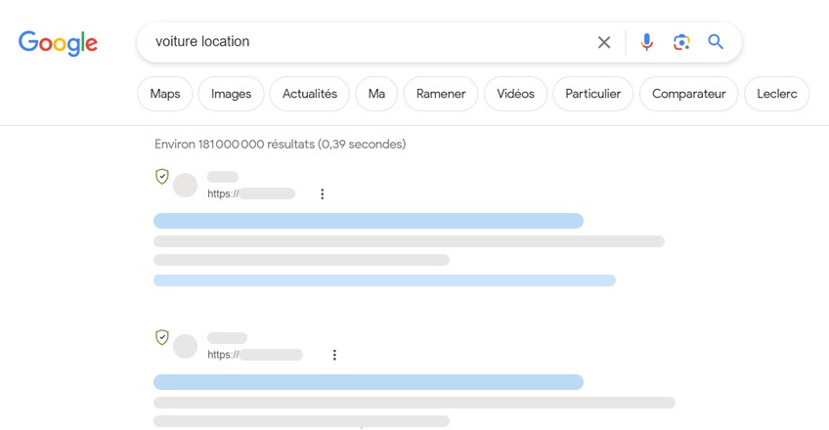This screenshot has width=829, height=430.
Task: Apply the Particulier filter chip
Action: [592, 94]
